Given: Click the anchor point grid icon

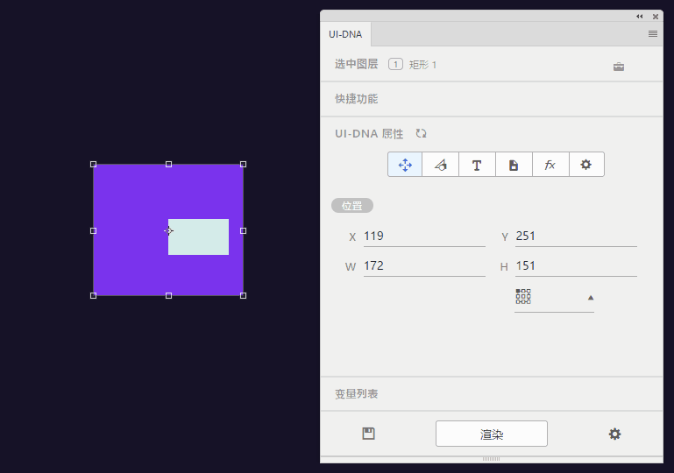Looking at the screenshot, I should pos(523,296).
